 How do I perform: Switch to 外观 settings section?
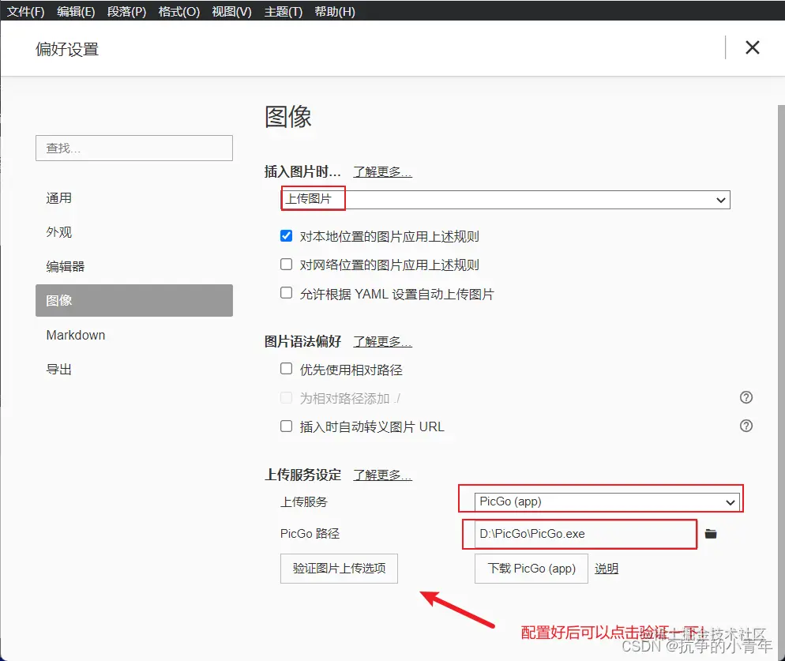(x=134, y=232)
